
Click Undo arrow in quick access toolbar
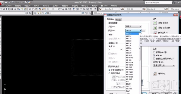click(16, 2)
